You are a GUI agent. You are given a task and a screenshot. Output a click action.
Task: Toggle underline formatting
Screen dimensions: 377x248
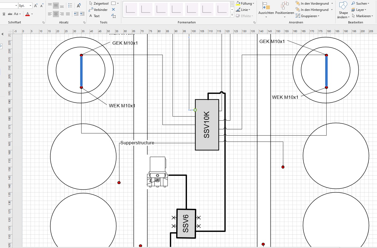tap(4, 14)
